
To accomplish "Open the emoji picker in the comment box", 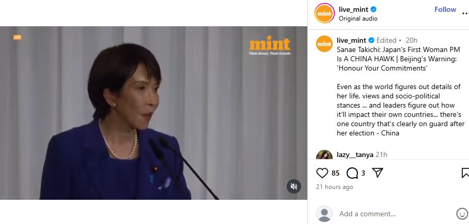I will pyautogui.click(x=462, y=214).
